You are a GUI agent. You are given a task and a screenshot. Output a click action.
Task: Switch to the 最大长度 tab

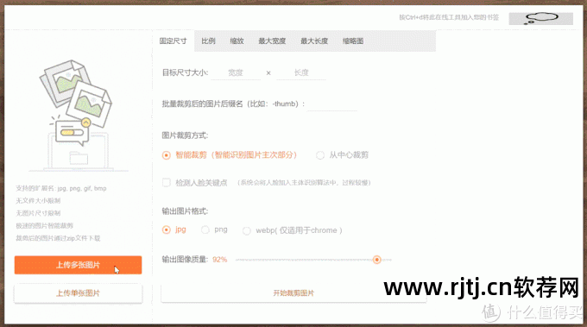tap(314, 41)
